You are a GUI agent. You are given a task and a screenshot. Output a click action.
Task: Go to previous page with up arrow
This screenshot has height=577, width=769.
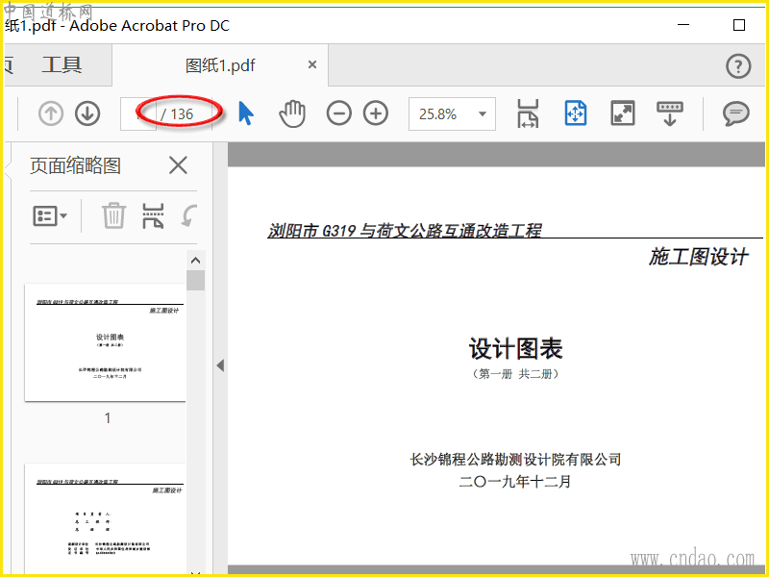tap(51, 113)
